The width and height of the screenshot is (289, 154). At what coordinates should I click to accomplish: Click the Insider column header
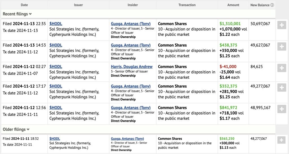pyautogui.click(x=132, y=5)
